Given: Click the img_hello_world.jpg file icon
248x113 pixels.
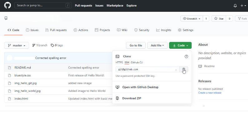Looking at the screenshot, I should [9, 91].
